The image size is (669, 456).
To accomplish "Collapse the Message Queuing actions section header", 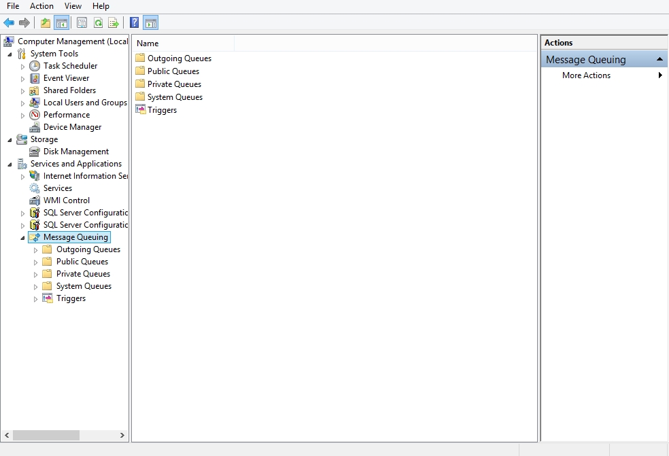I will (659, 60).
